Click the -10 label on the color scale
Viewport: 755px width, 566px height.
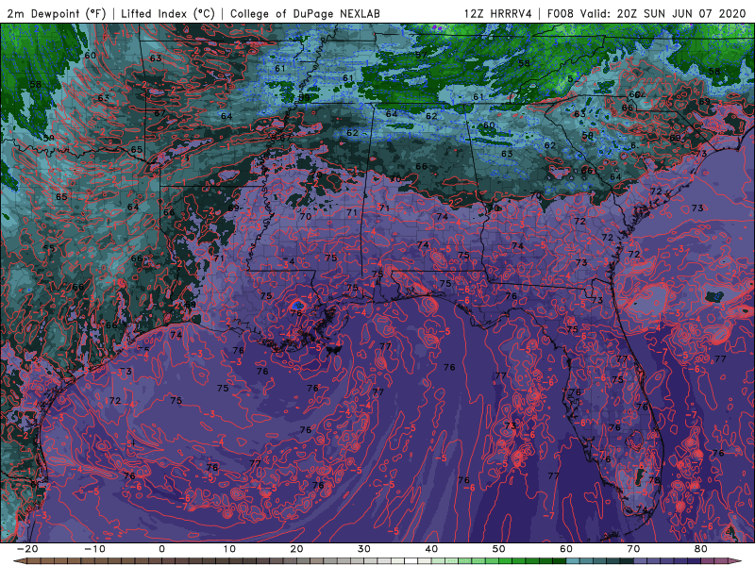tap(94, 549)
